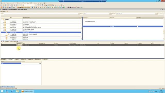Click the blue double-bar icon in second toolbar

coord(10,7)
